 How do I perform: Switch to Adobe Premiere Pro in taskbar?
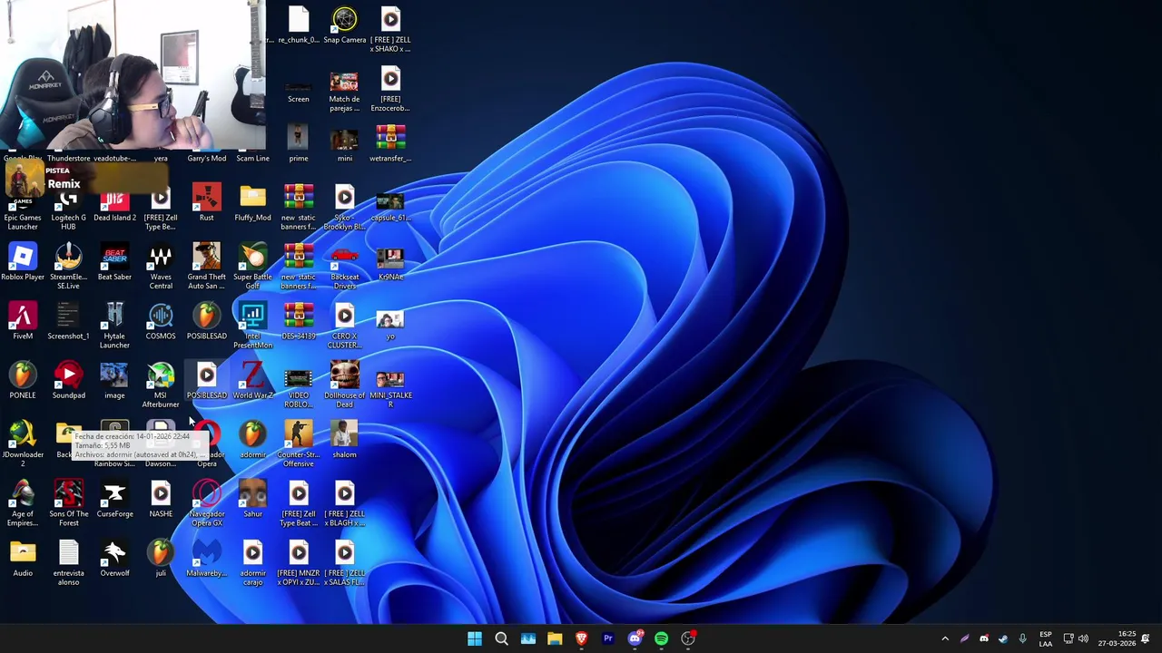pos(608,638)
